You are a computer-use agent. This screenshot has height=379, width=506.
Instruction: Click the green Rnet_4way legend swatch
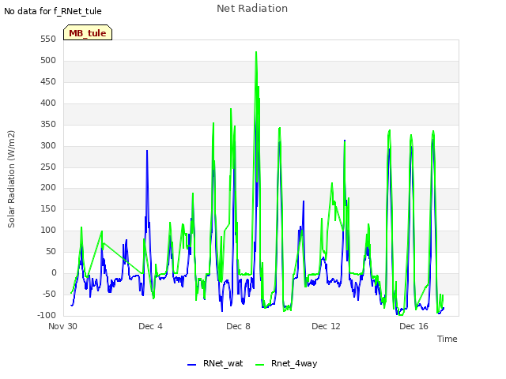[259, 365]
